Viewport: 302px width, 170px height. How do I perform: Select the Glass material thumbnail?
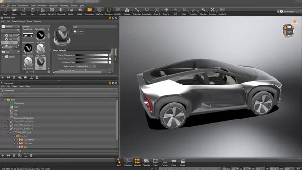[x=41, y=63]
